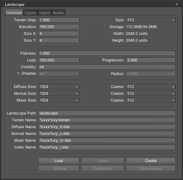Click the Terrain Name input field
The height and width of the screenshot is (180, 183).
click(x=107, y=120)
